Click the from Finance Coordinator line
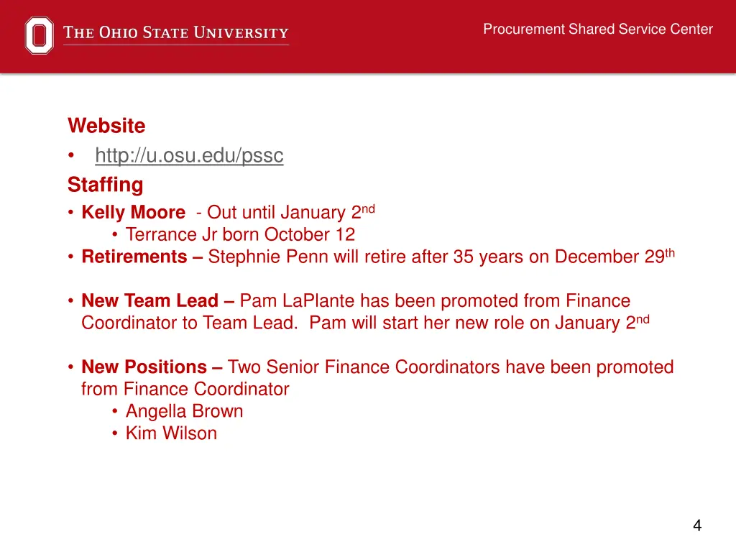This screenshot has width=736, height=552. 185,389
